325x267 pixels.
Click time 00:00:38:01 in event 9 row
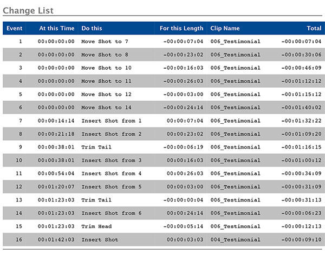(56, 147)
